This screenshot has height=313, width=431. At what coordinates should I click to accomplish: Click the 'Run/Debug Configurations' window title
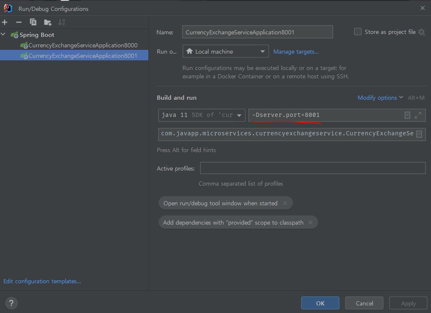pyautogui.click(x=53, y=9)
